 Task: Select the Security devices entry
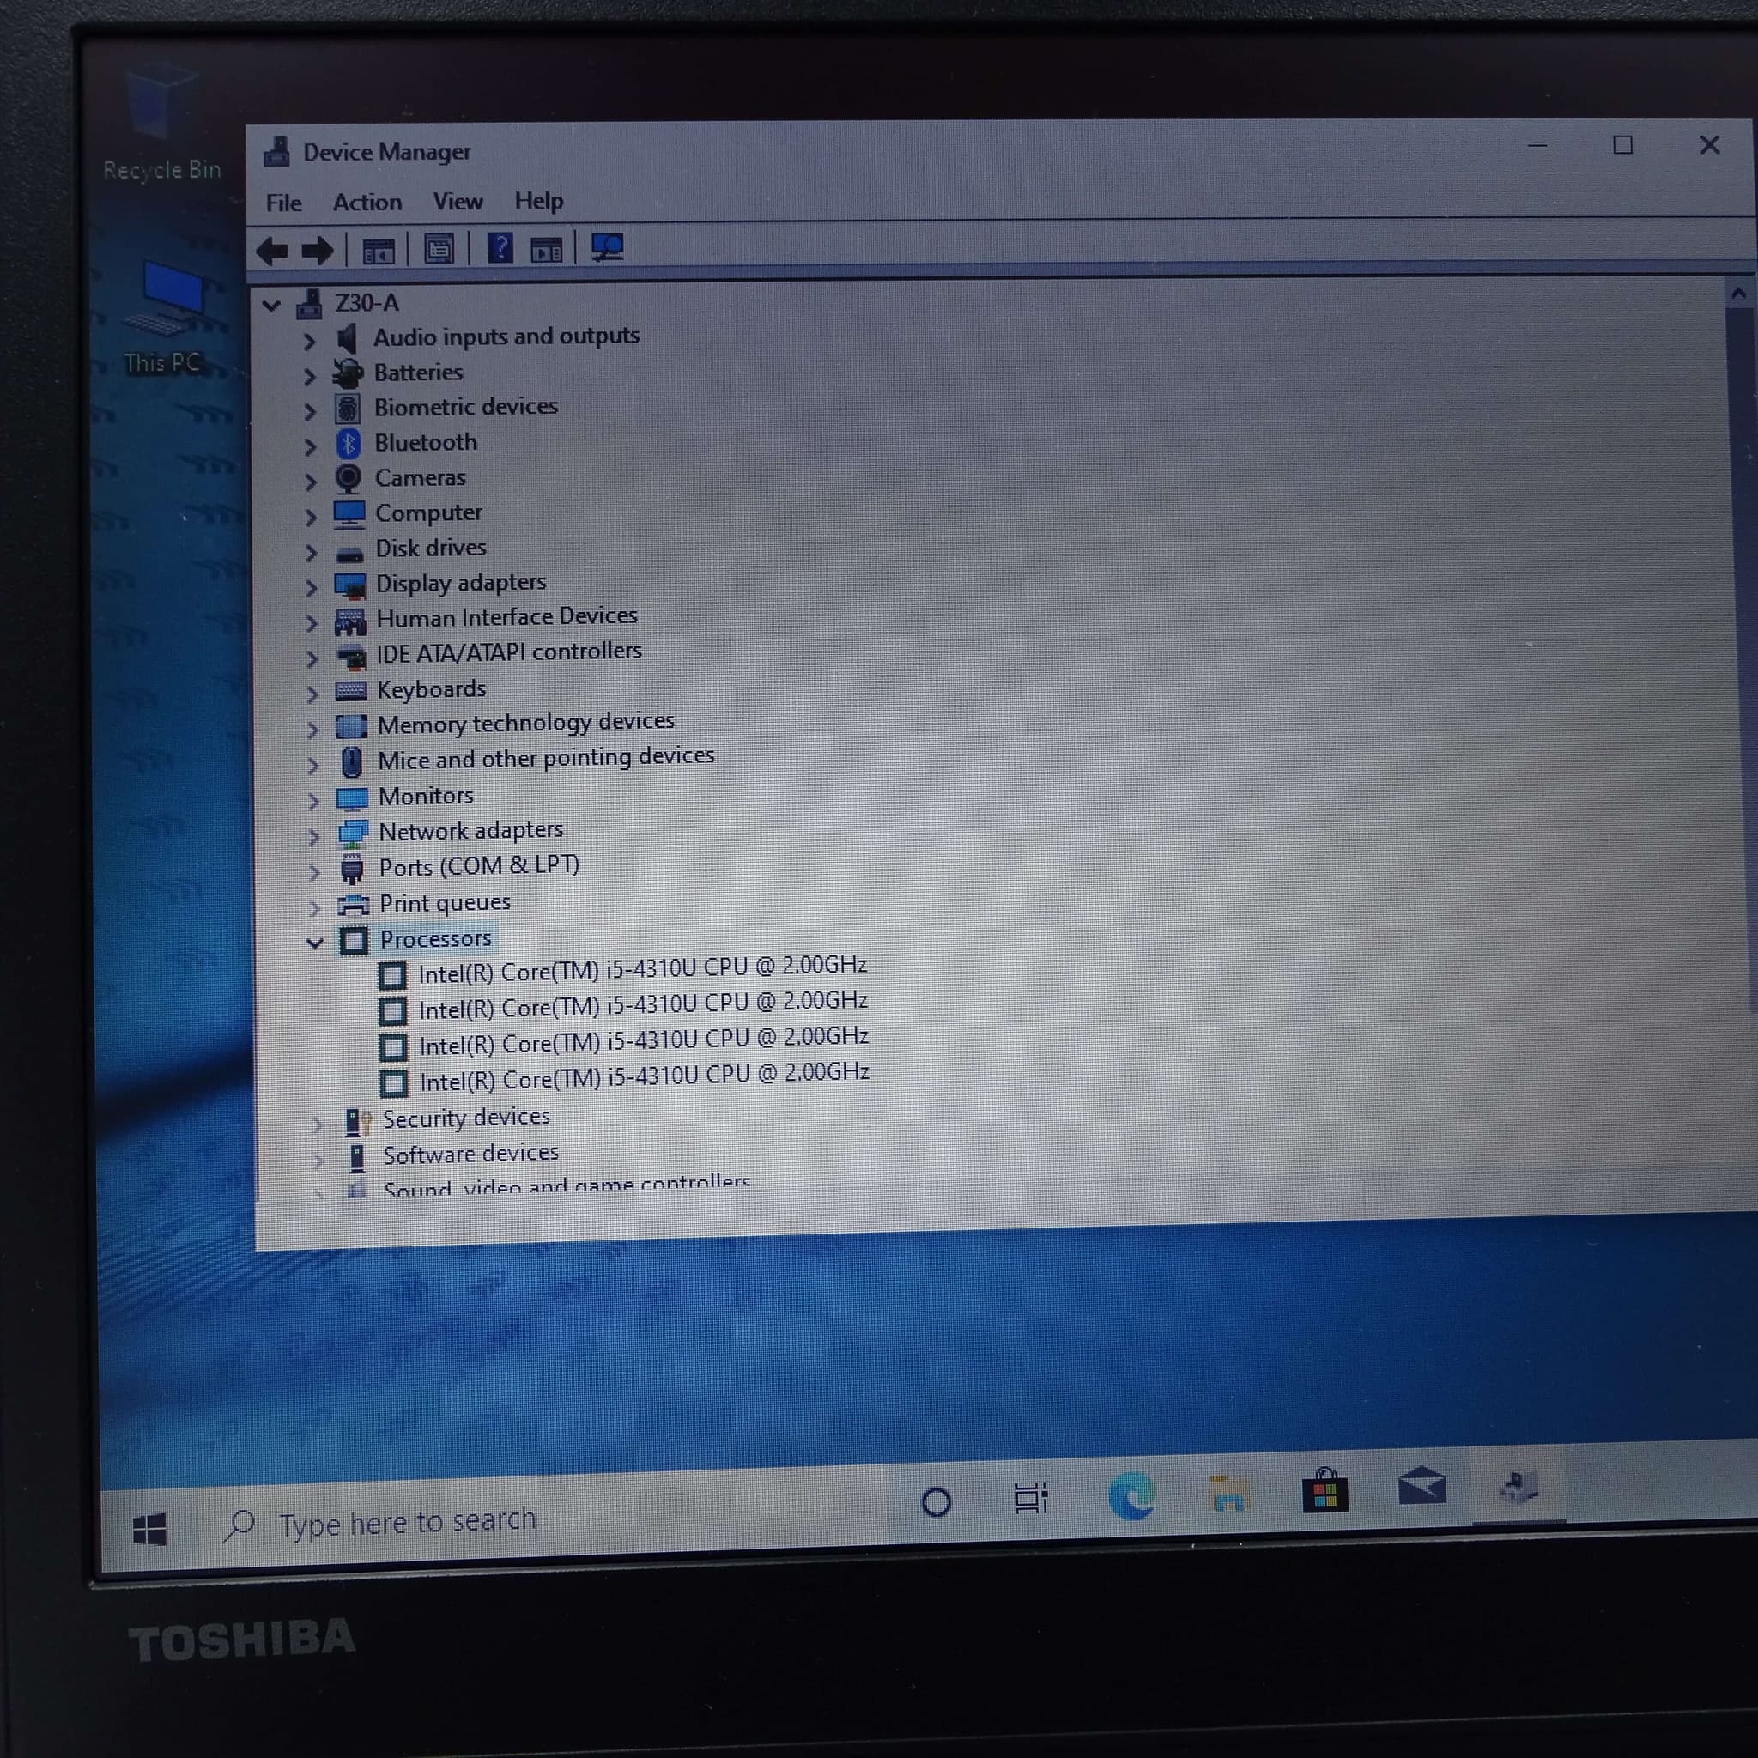466,1118
